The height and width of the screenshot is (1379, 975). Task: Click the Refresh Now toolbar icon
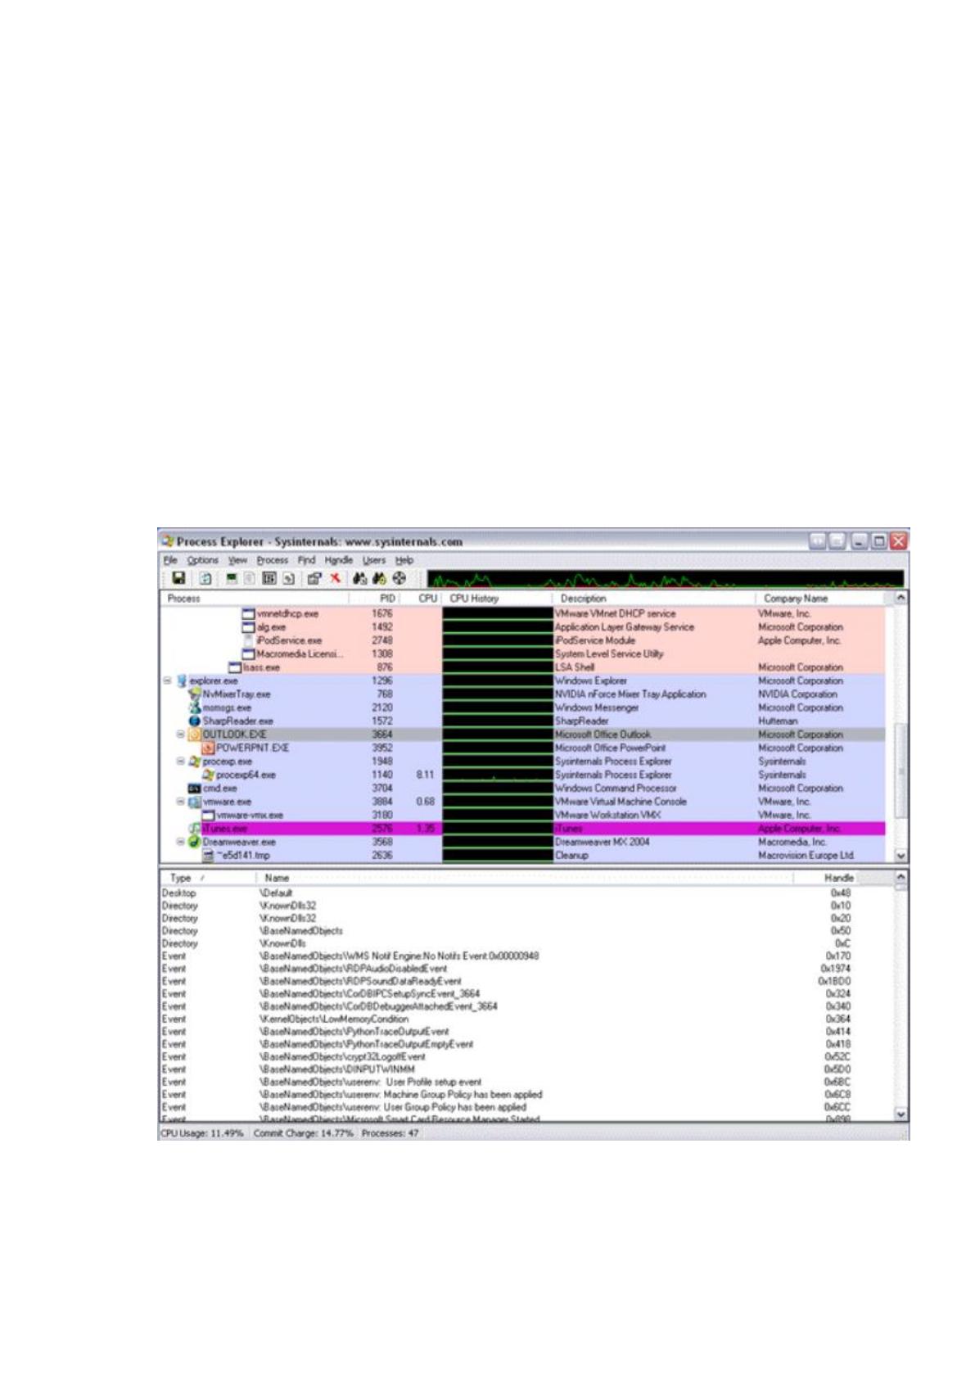pyautogui.click(x=205, y=578)
